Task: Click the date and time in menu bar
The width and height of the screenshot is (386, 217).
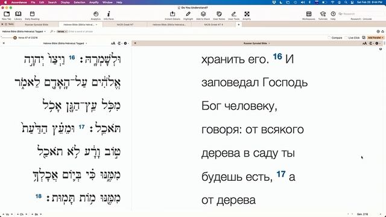Action: tap(370, 2)
